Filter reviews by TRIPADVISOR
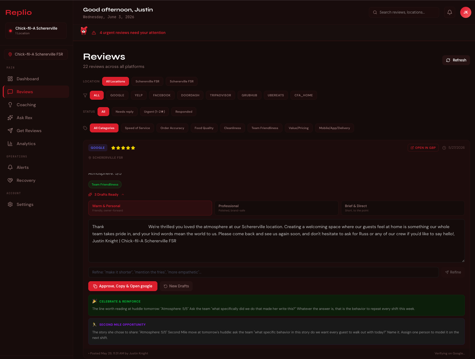This screenshot has width=475, height=359. [x=220, y=95]
